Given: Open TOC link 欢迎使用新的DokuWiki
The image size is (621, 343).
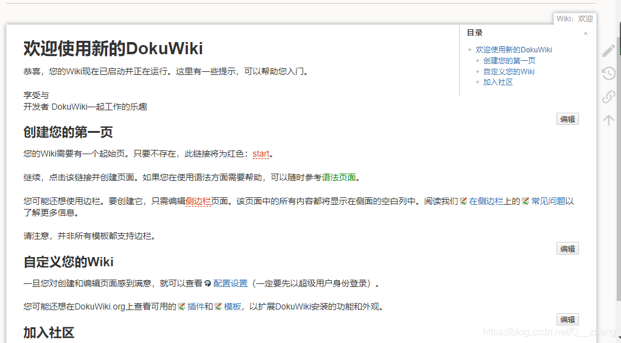Looking at the screenshot, I should pyautogui.click(x=514, y=49).
